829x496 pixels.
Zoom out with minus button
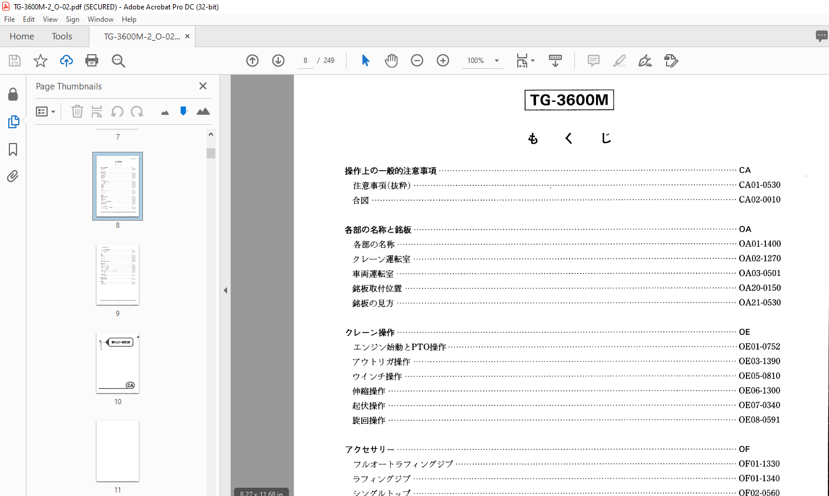pos(417,61)
